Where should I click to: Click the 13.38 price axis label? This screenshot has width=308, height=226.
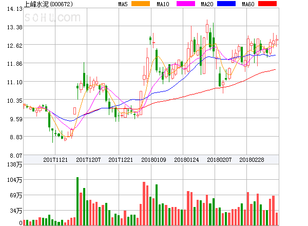pos(15,27)
